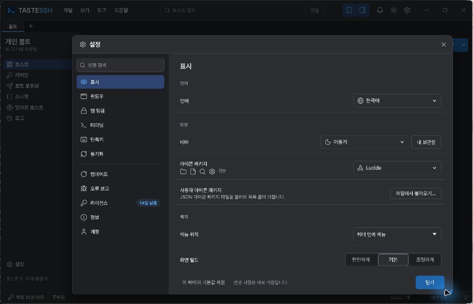Select 기본 screen density
Image resolution: width=473 pixels, height=304 pixels.
tap(393, 260)
